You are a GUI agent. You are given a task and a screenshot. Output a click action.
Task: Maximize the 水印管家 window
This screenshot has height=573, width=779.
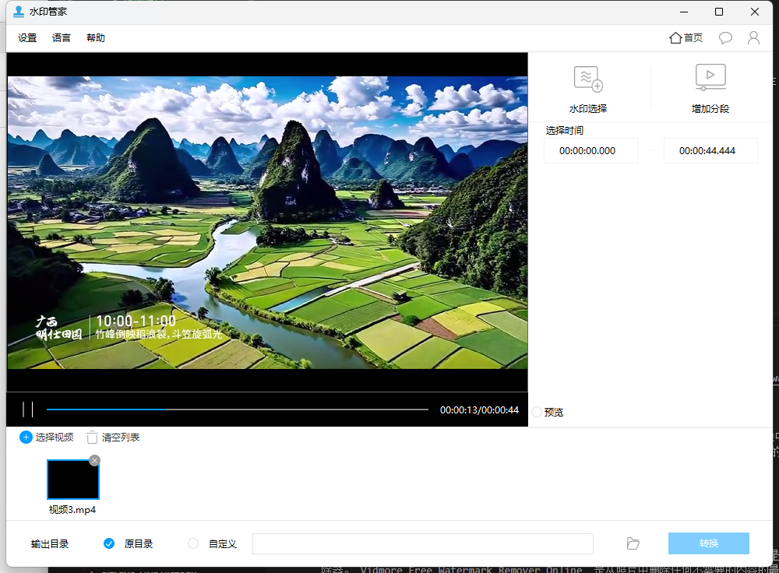tap(719, 12)
